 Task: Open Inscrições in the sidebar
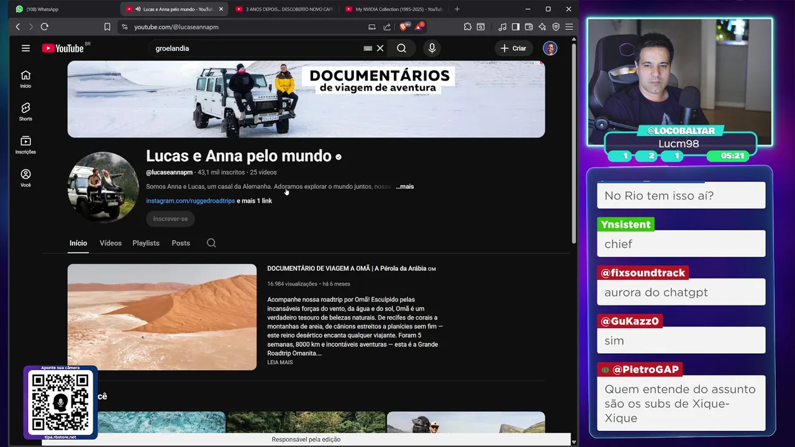click(x=25, y=145)
